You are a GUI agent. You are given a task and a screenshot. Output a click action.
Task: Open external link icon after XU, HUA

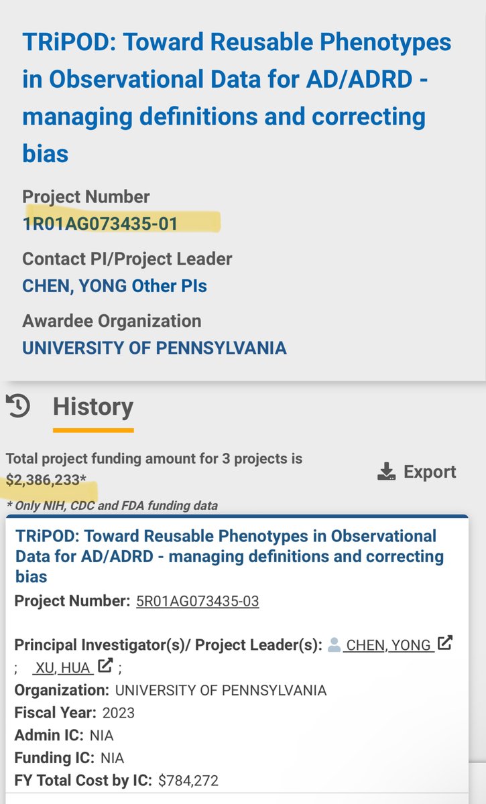(x=105, y=667)
